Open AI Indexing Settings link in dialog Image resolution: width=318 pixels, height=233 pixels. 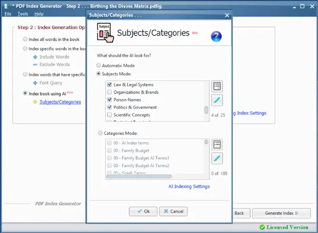189,186
